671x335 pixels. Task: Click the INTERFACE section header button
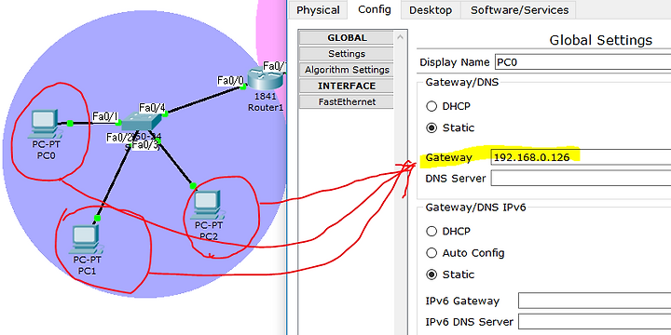[x=347, y=86]
